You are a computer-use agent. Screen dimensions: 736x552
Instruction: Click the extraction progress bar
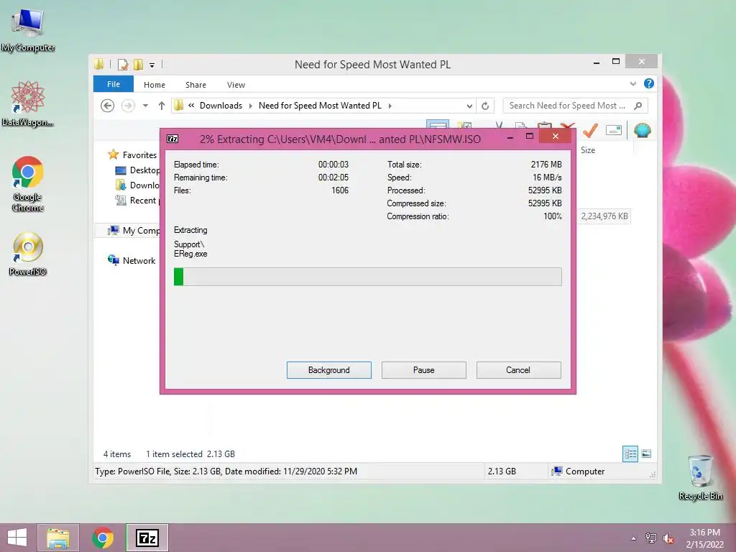coord(367,277)
